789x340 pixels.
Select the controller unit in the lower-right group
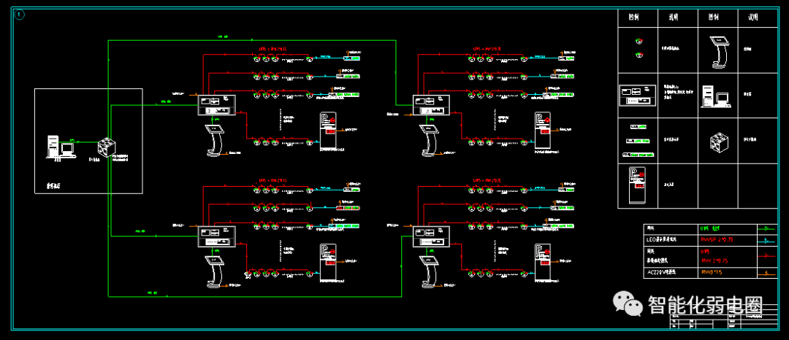(432, 236)
